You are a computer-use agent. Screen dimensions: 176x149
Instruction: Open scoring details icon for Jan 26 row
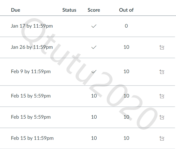click(162, 47)
